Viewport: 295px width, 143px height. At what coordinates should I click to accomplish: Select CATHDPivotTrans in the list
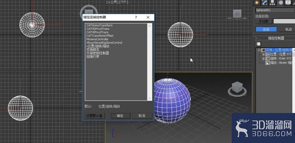click(98, 29)
